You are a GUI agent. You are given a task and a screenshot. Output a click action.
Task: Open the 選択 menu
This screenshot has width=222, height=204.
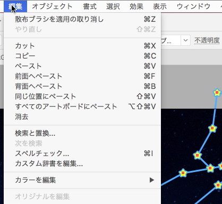[113, 6]
